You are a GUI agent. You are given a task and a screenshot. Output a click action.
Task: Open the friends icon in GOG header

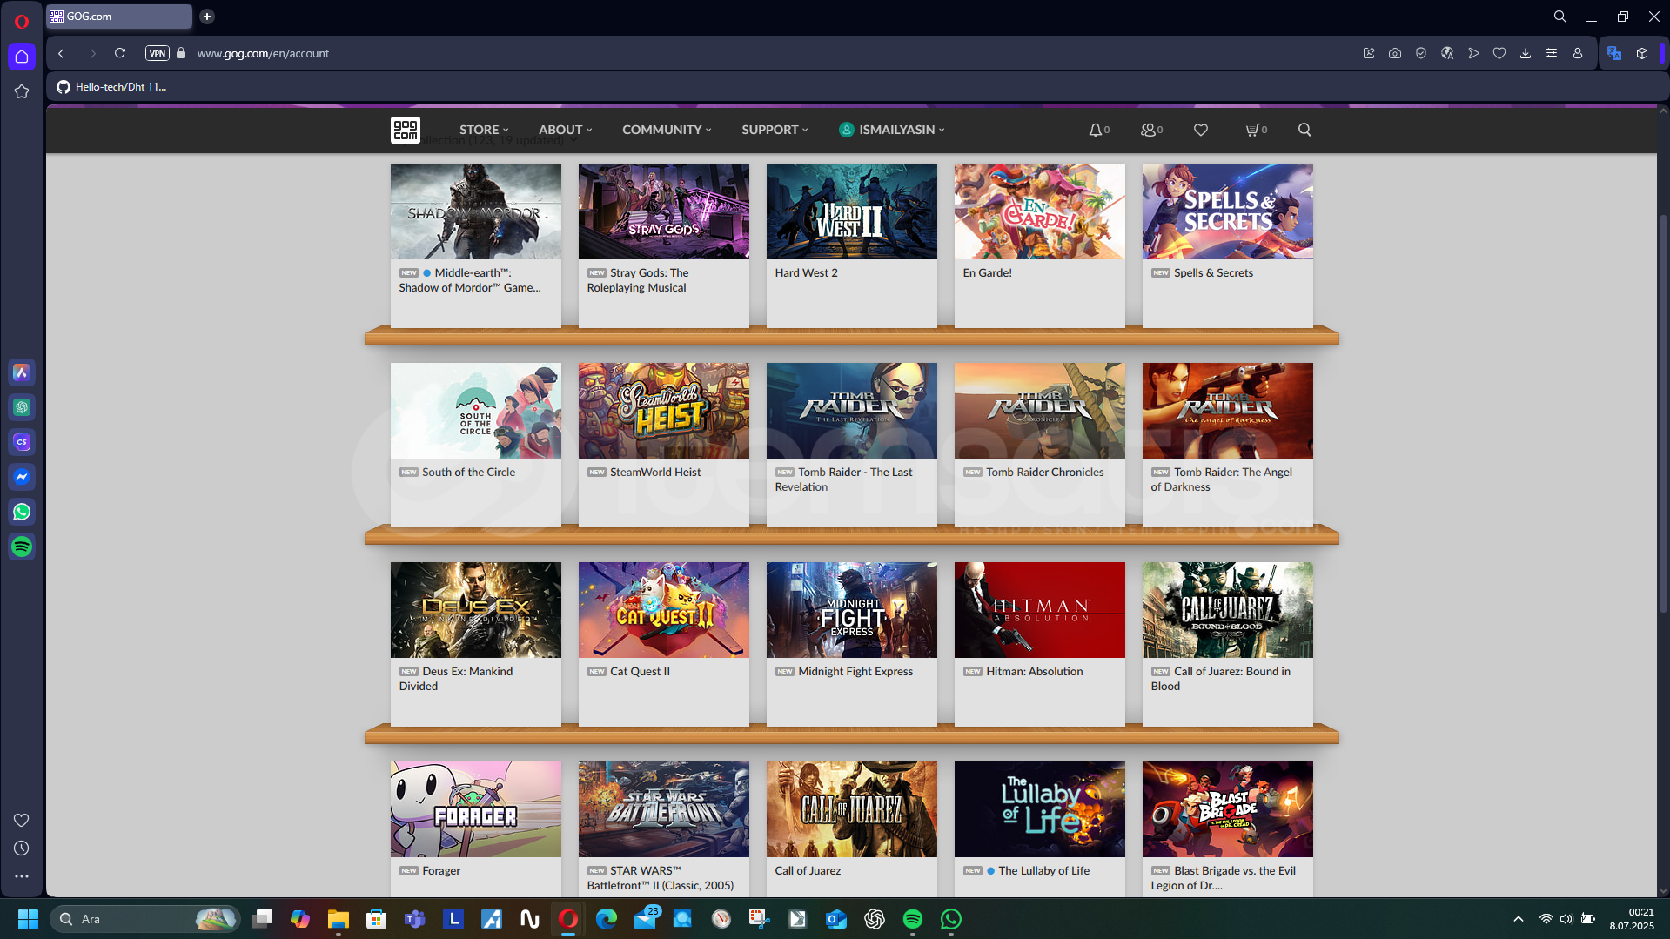pyautogui.click(x=1148, y=130)
